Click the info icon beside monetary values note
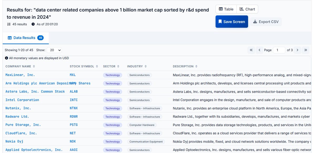This screenshot has width=315, height=153. (7, 58)
